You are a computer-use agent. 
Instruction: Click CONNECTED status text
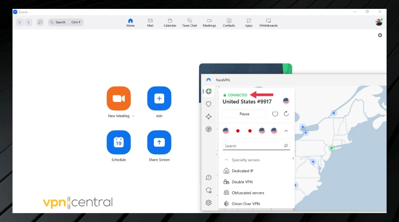point(238,95)
